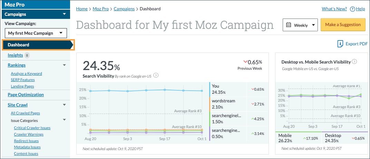370x159 pixels.
Task: Select Dashboard in the sidebar
Action: click(37, 45)
